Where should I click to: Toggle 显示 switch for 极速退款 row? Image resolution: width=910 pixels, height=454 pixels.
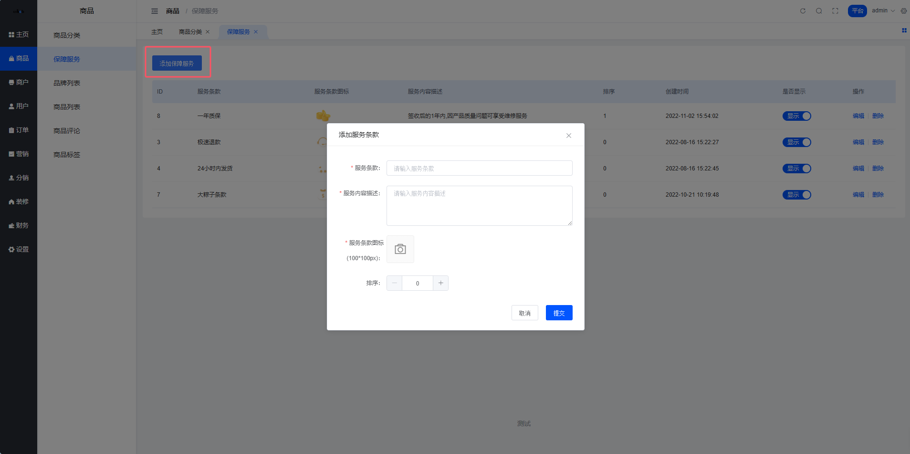point(796,142)
